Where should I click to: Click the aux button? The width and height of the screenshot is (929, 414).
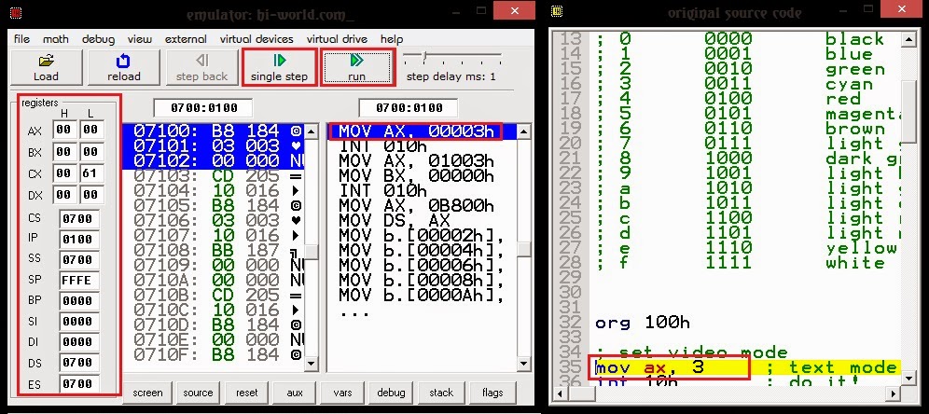[295, 392]
